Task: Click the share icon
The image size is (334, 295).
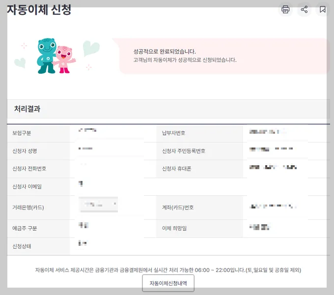Action: click(304, 9)
